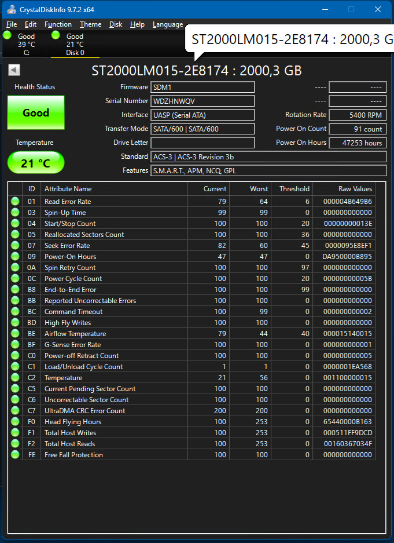394x543 pixels.
Task: Open the Theme menu
Action: point(91,24)
